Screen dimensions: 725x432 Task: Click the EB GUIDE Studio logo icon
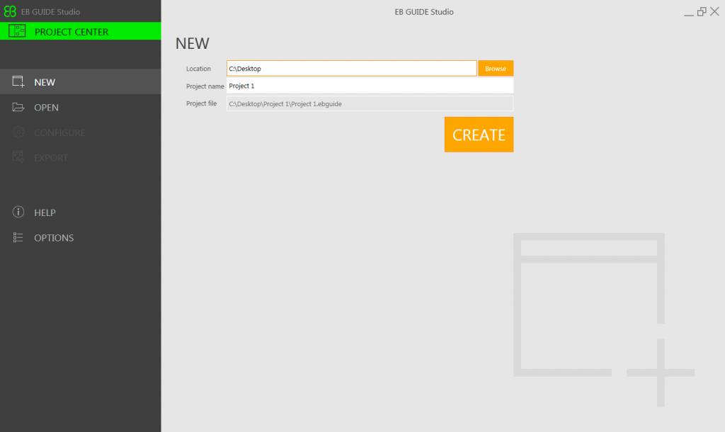click(10, 11)
